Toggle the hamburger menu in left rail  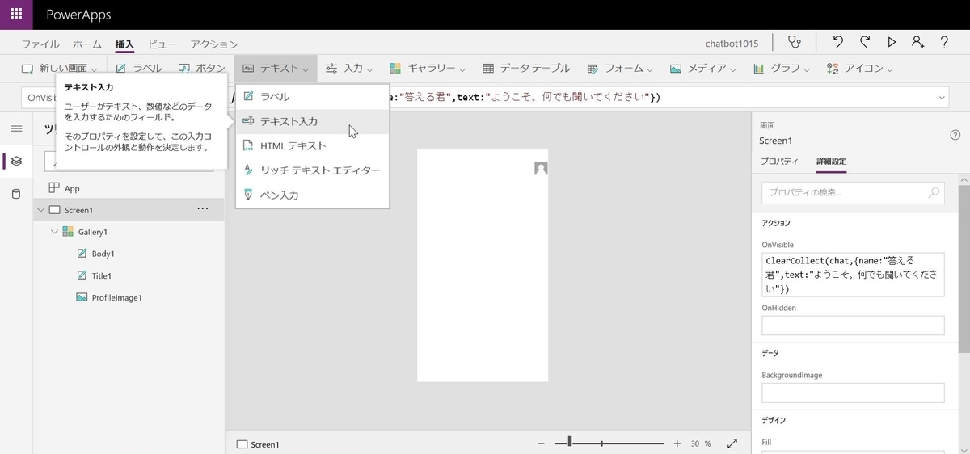[16, 128]
